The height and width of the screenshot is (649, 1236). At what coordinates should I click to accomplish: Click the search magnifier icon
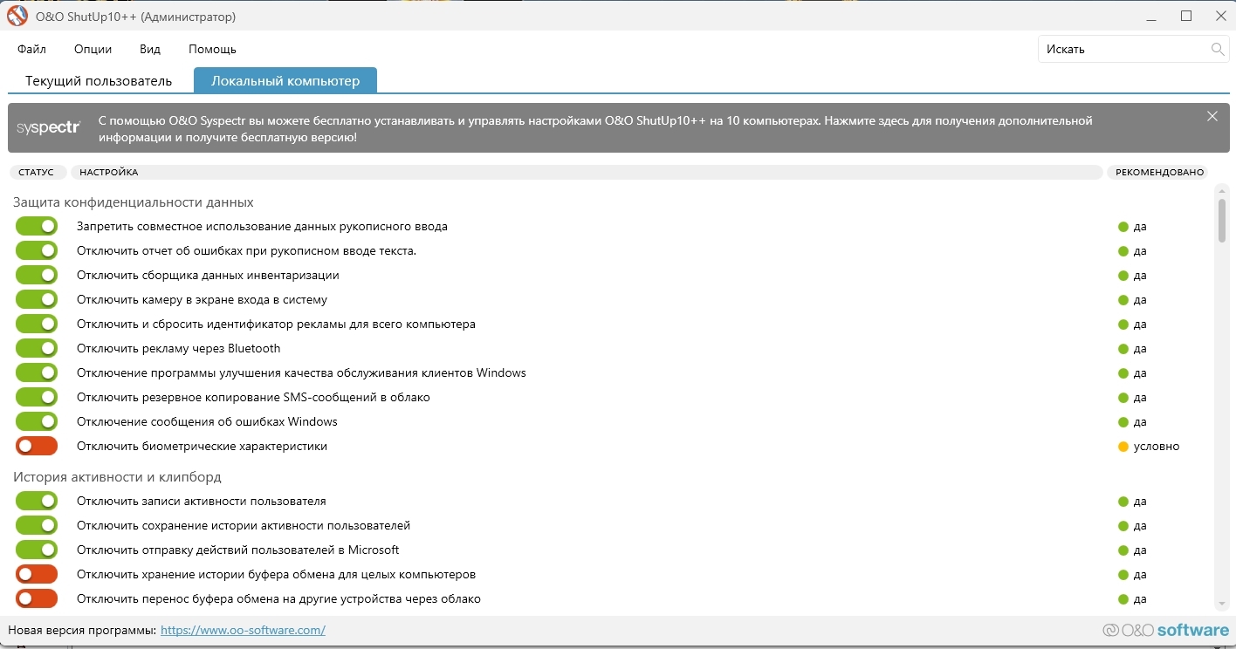(x=1218, y=49)
